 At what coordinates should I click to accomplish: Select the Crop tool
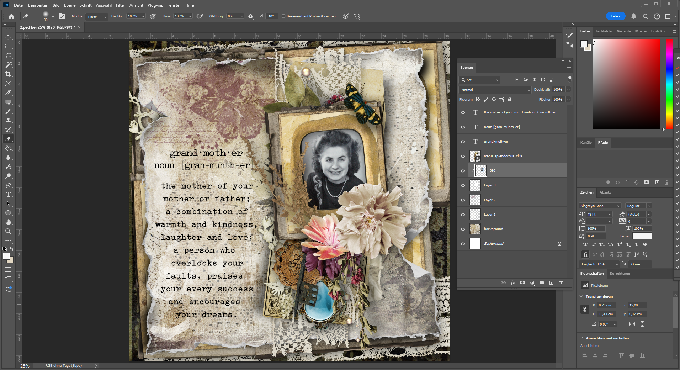8,74
